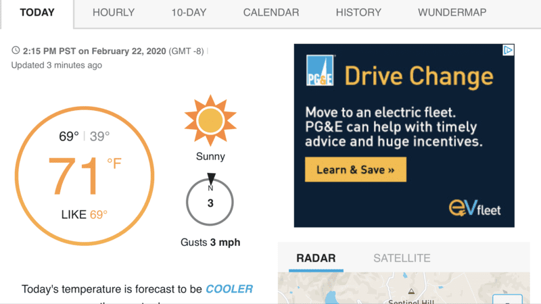Screen dimensions: 541x304
Task: Click the triangle marker on the radar map
Action: point(411,291)
